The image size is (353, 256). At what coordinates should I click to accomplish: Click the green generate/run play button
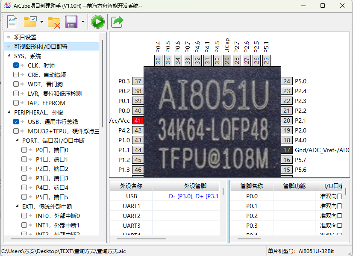tap(98, 22)
